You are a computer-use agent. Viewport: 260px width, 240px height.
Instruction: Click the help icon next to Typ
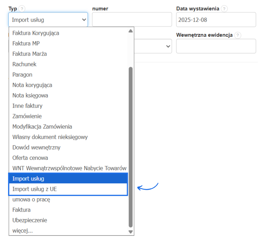(22, 9)
